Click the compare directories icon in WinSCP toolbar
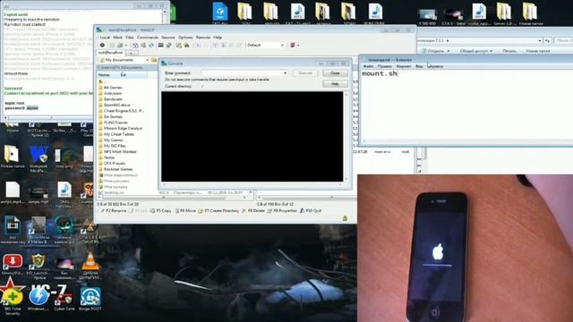The width and height of the screenshot is (573, 322). (x=135, y=46)
